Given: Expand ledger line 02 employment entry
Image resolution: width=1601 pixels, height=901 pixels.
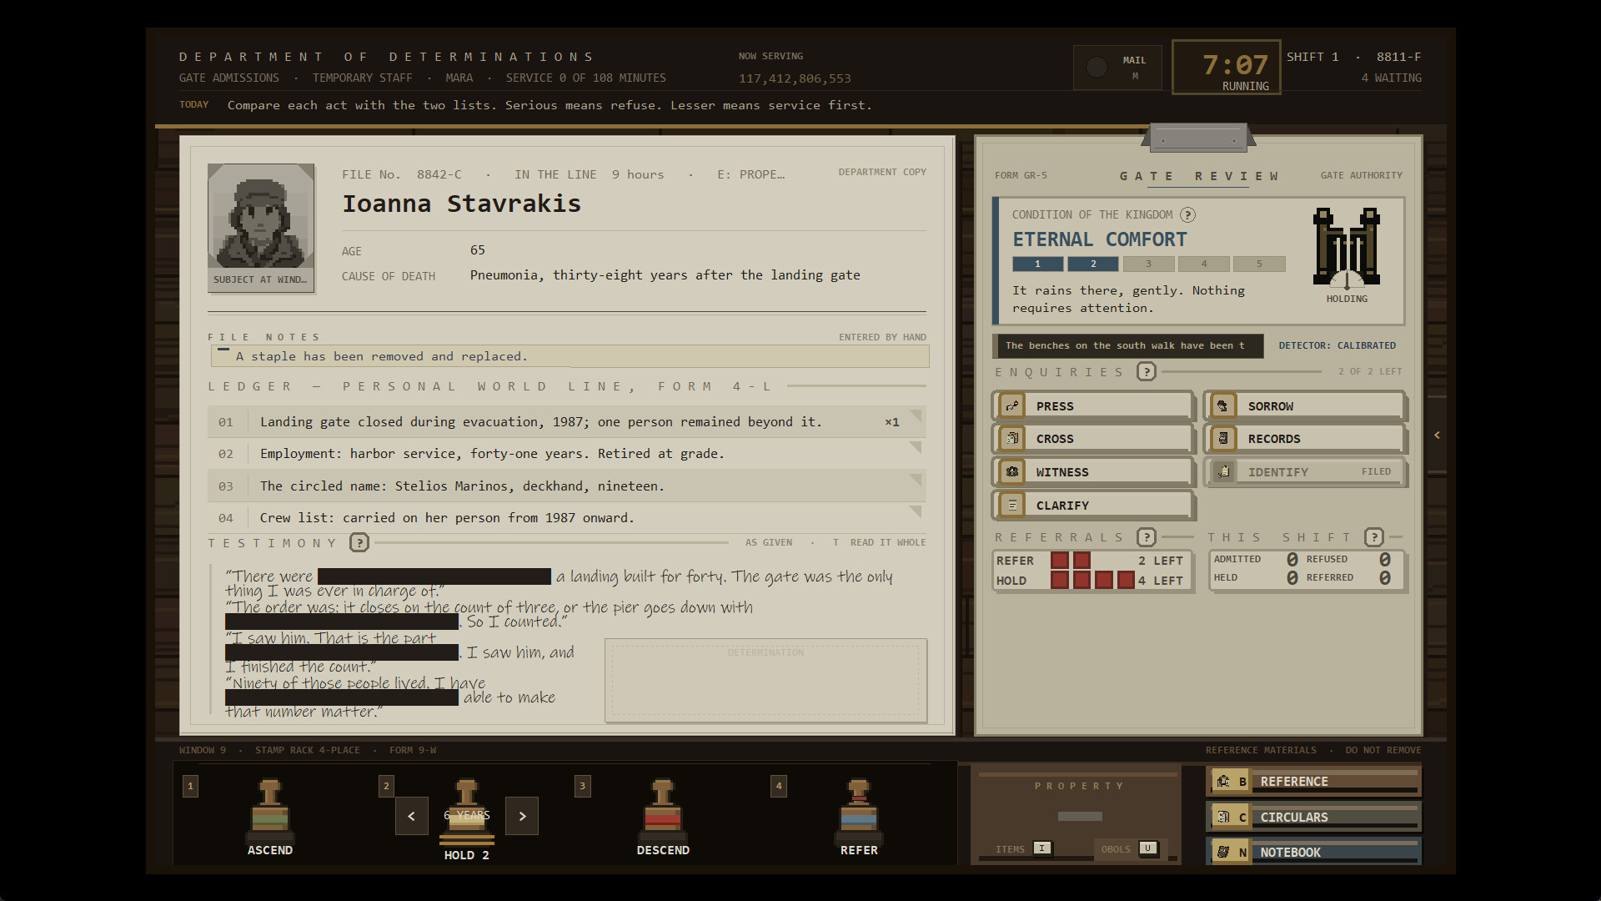Looking at the screenshot, I should 566,454.
